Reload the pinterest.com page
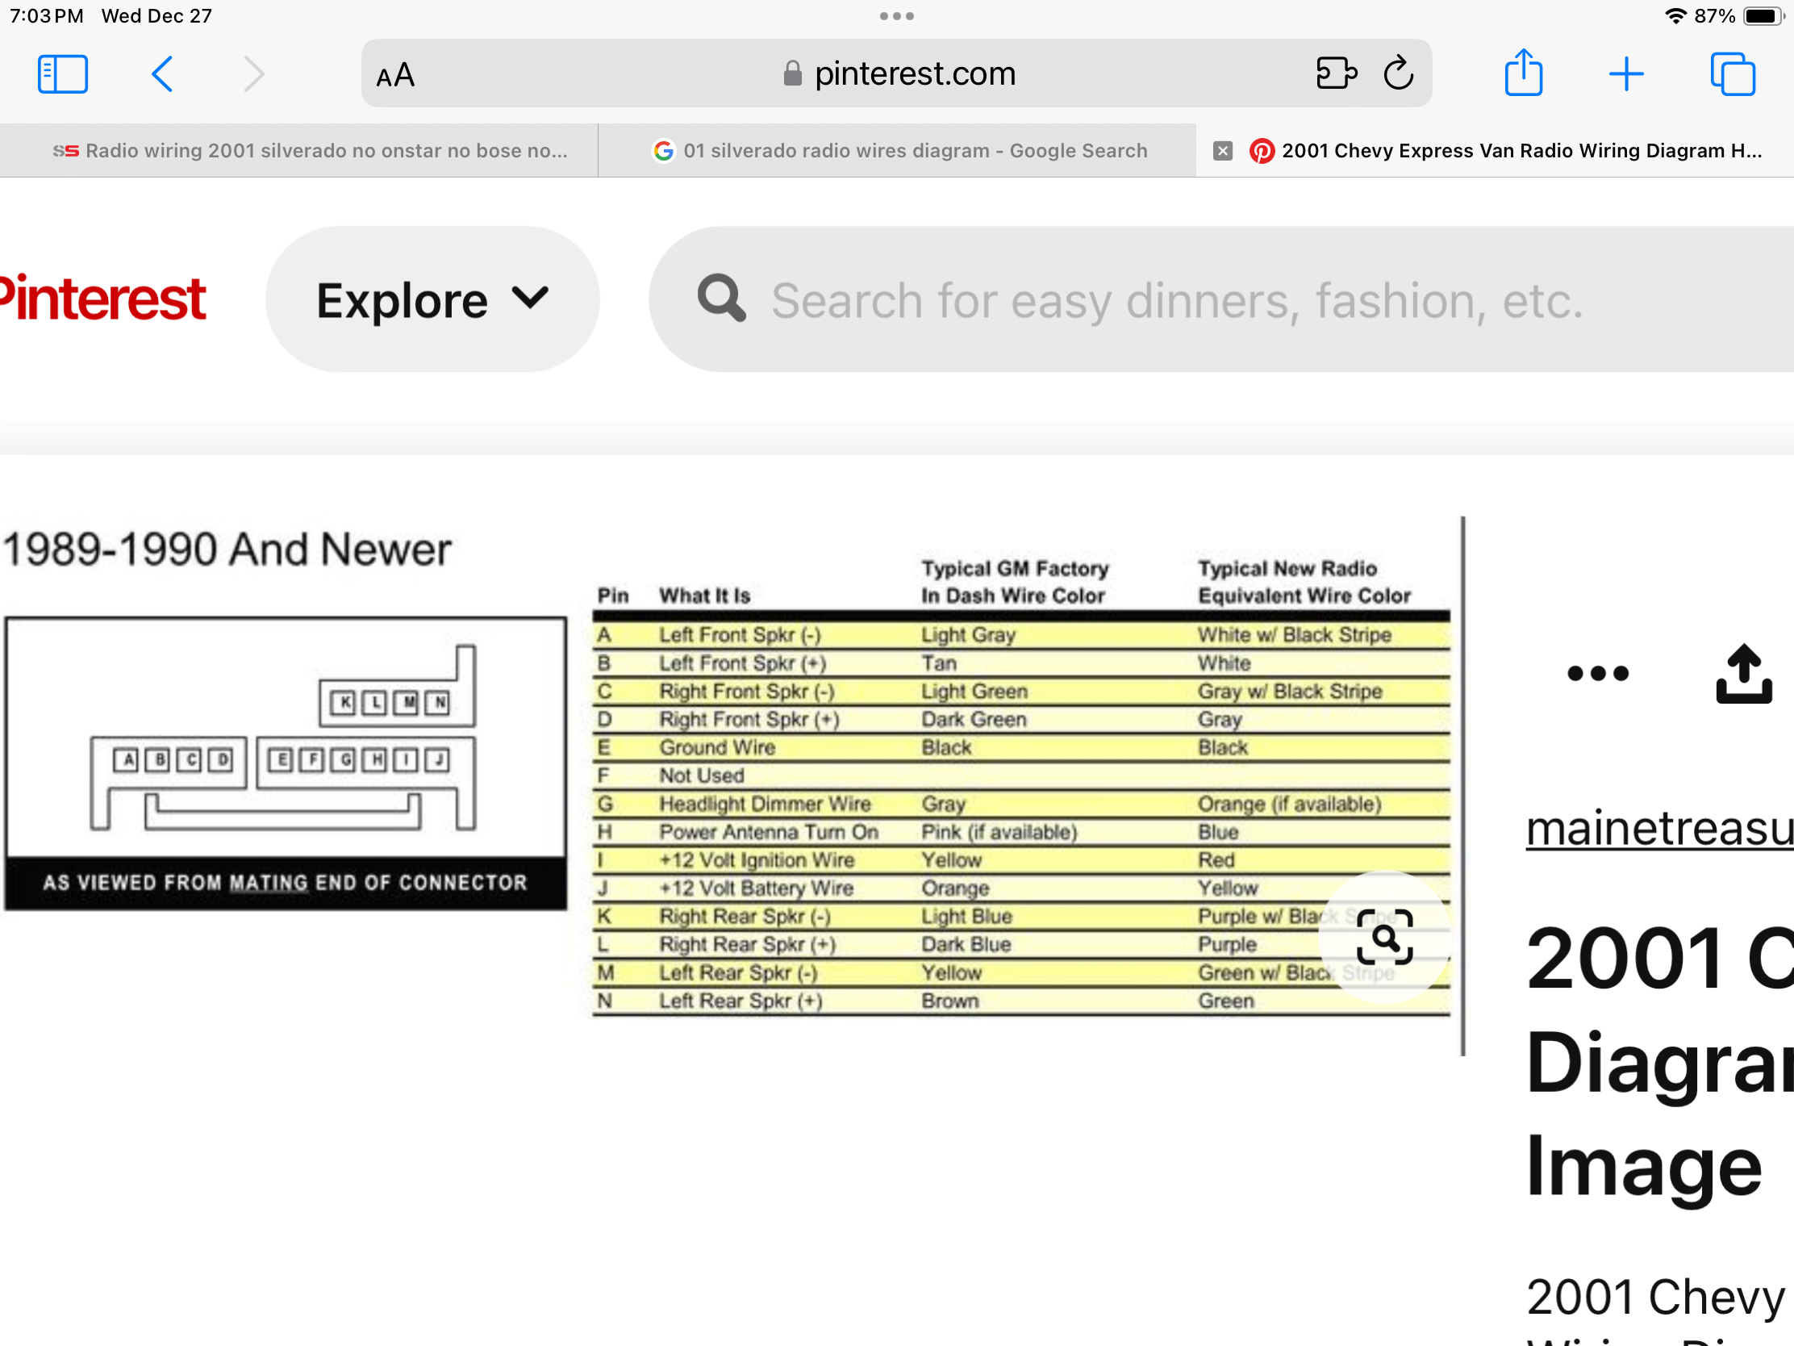This screenshot has height=1346, width=1794. pos(1398,73)
